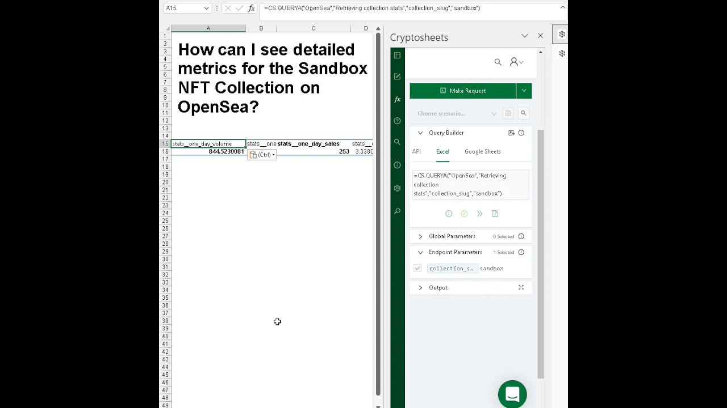Screen dimensions: 727x408
Task: Open the Cryptosheets task pane options chevron
Action: point(524,36)
